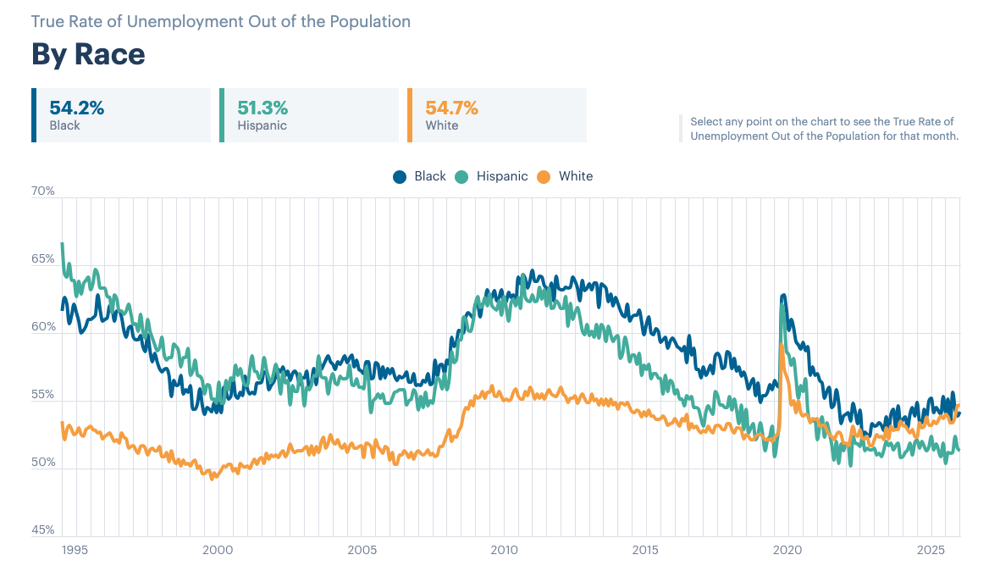The width and height of the screenshot is (989, 577).
Task: Toggle the White series legend dot
Action: click(x=544, y=177)
